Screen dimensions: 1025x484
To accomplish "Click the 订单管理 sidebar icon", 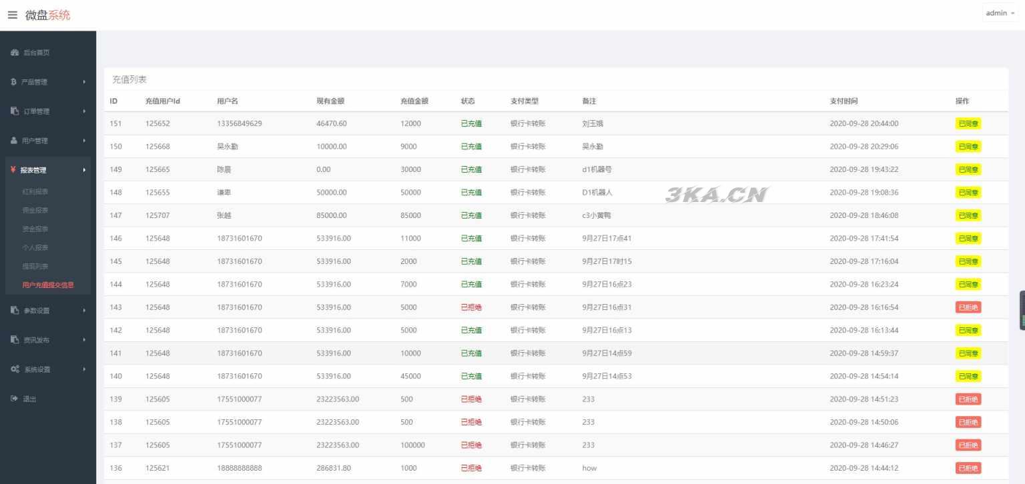I will [x=15, y=111].
